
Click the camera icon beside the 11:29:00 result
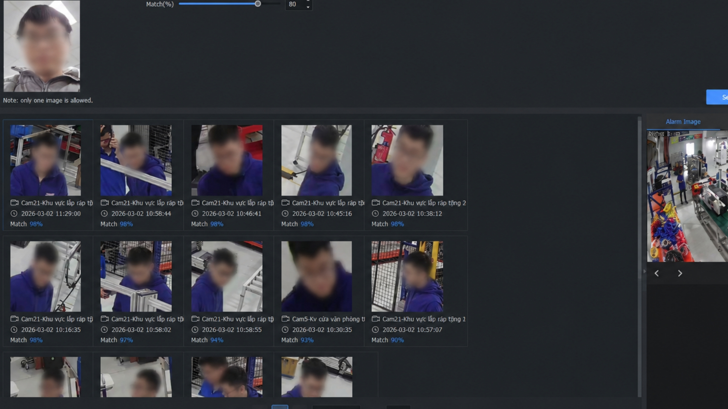point(14,203)
